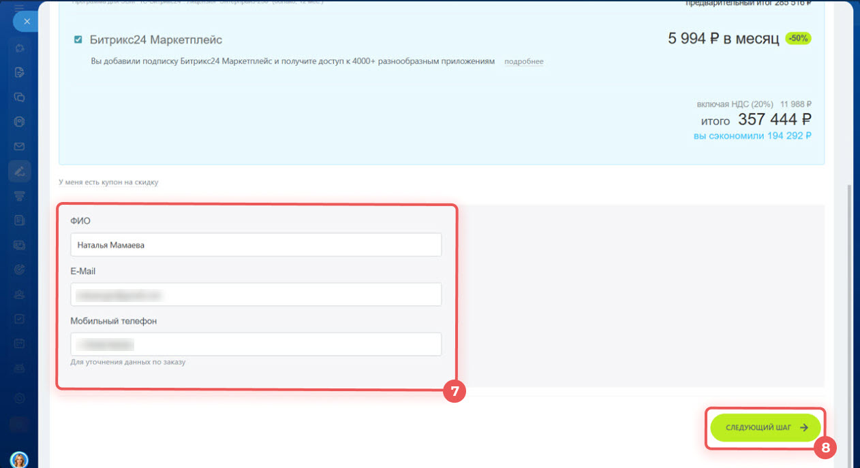The image size is (860, 468).
Task: Open the CRM funnel icon in sidebar
Action: (x=19, y=196)
